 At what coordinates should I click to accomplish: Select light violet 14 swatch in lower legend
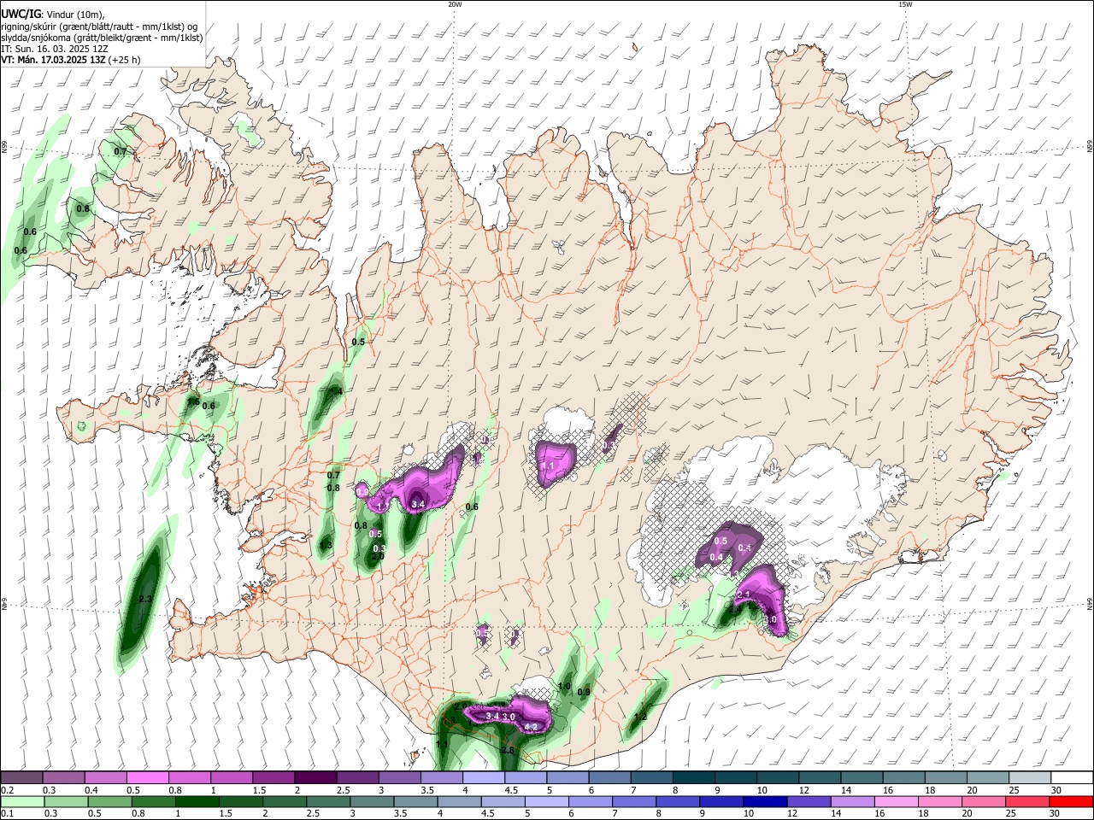(851, 801)
